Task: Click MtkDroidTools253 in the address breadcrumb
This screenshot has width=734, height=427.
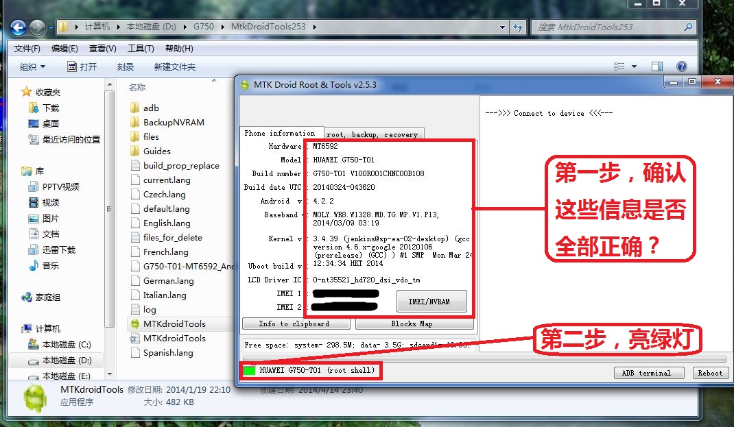Action: point(268,27)
